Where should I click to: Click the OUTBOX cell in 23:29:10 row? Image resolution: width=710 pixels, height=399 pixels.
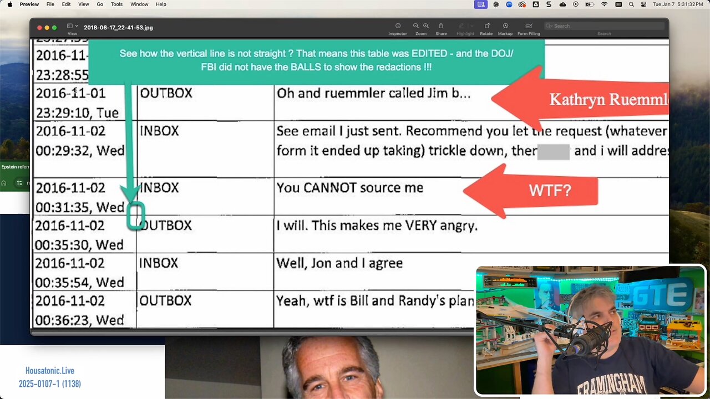tap(166, 93)
